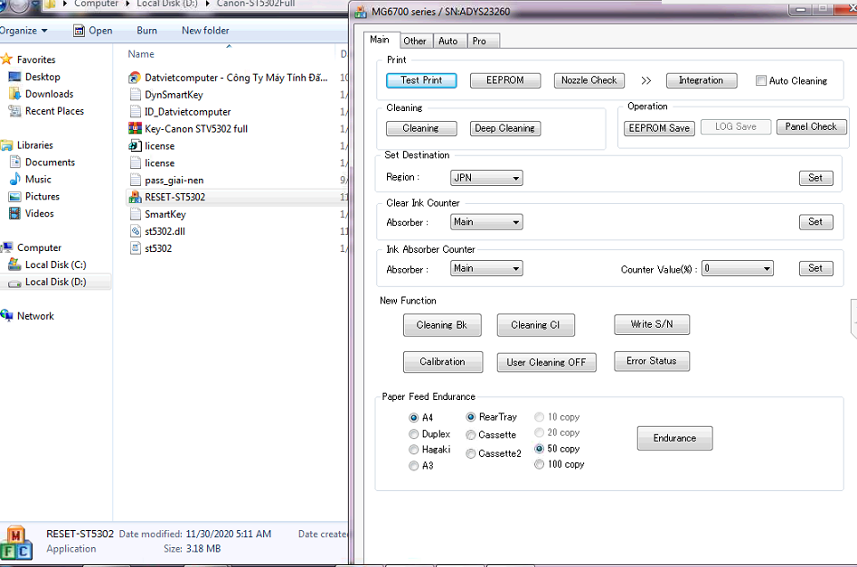The height and width of the screenshot is (567, 857).
Task: Enable the Auto Cleaning checkbox
Action: click(761, 81)
